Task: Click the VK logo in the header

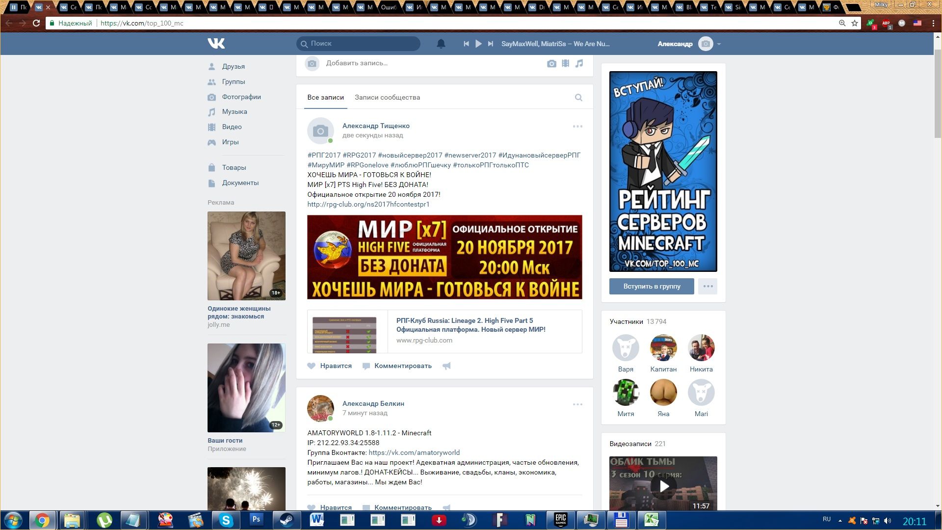Action: coord(216,44)
